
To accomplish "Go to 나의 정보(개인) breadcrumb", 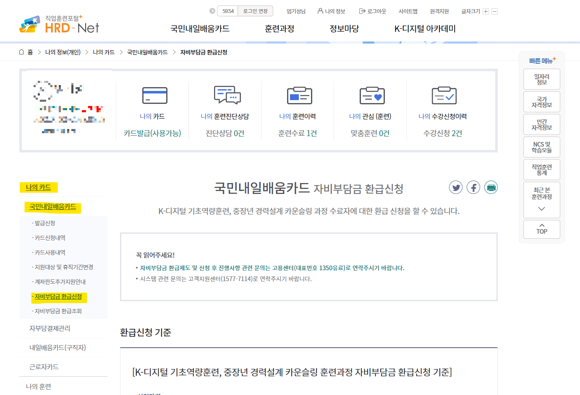I will [x=63, y=52].
